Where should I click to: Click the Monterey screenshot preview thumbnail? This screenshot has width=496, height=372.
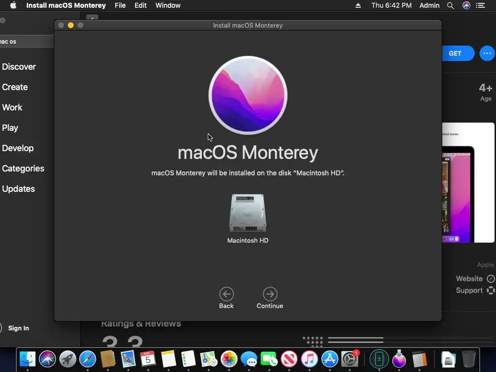click(x=468, y=183)
